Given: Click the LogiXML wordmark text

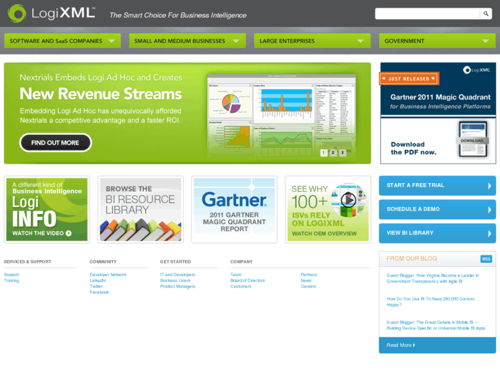Looking at the screenshot, I should click(63, 13).
